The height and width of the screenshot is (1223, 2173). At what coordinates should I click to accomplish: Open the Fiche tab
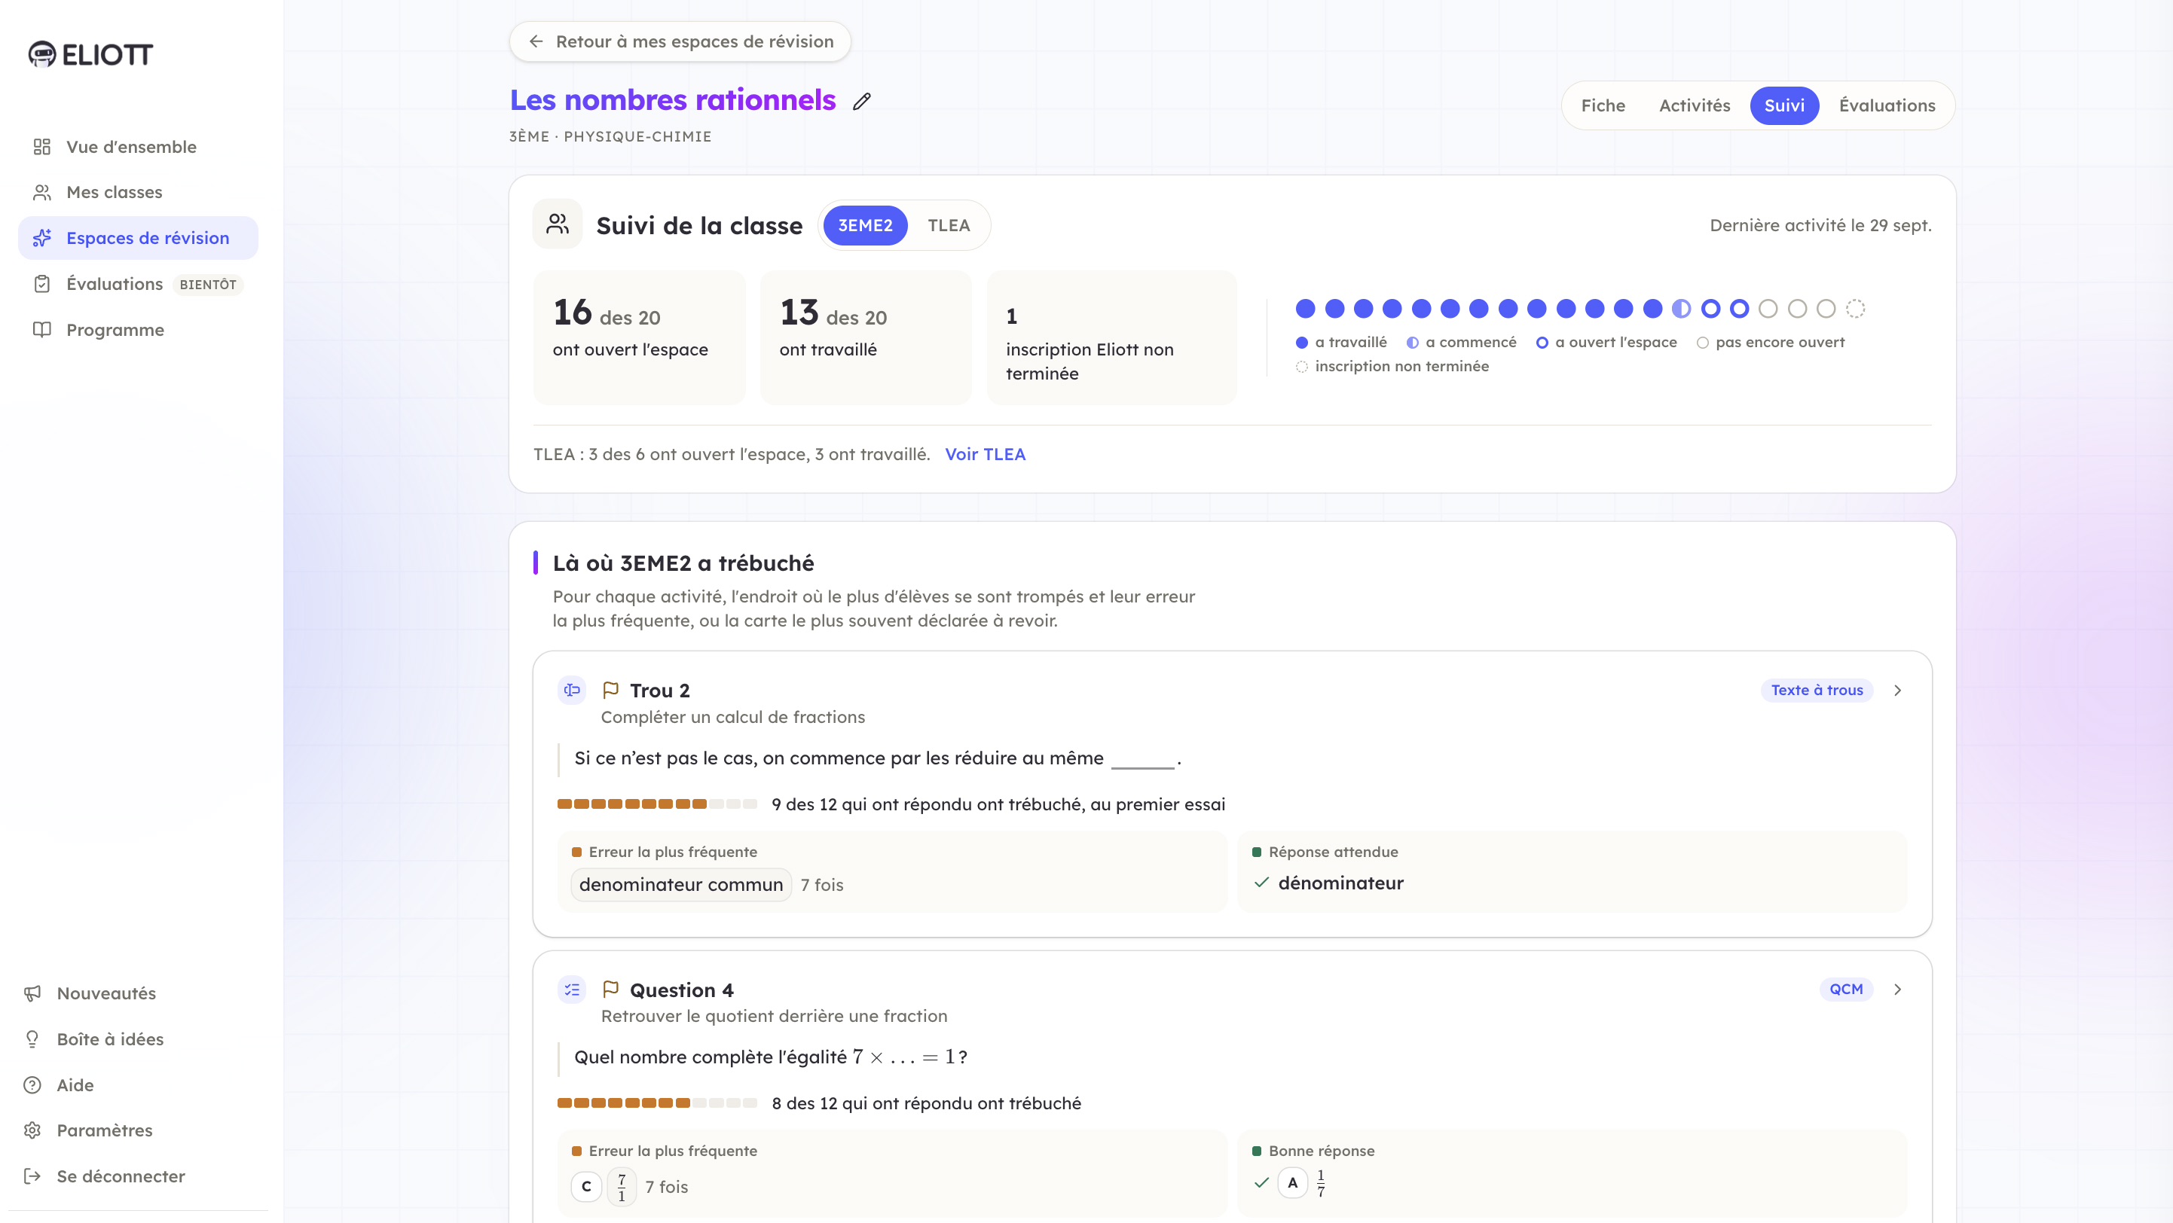[1603, 105]
